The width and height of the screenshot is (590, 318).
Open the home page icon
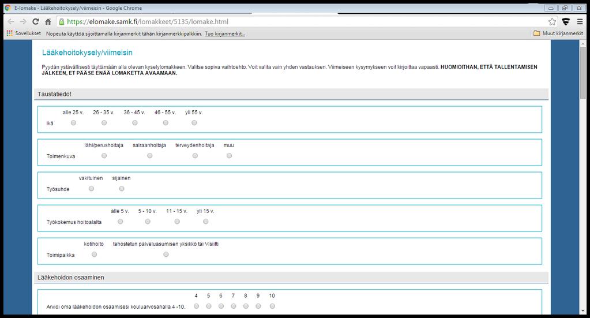coord(48,21)
